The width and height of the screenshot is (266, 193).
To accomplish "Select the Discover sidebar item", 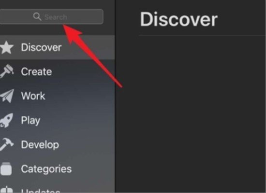I will coord(58,47).
